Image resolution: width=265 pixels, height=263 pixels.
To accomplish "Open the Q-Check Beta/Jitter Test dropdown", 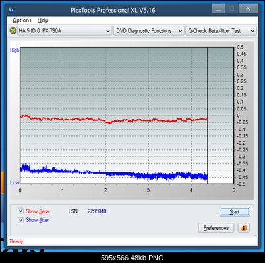I will [x=221, y=31].
